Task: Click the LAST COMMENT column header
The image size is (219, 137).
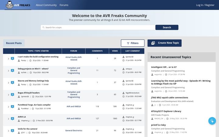Action: [x=133, y=51]
